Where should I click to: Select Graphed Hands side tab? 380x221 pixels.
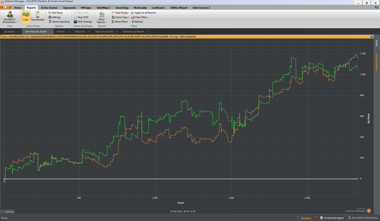coord(377,62)
